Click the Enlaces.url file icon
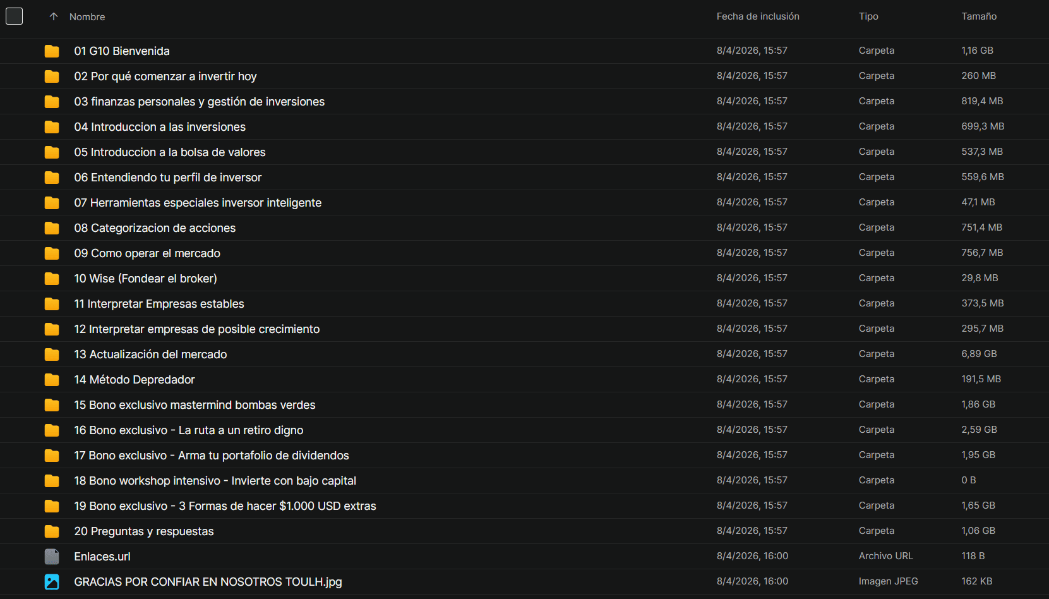This screenshot has height=599, width=1049. coord(52,557)
